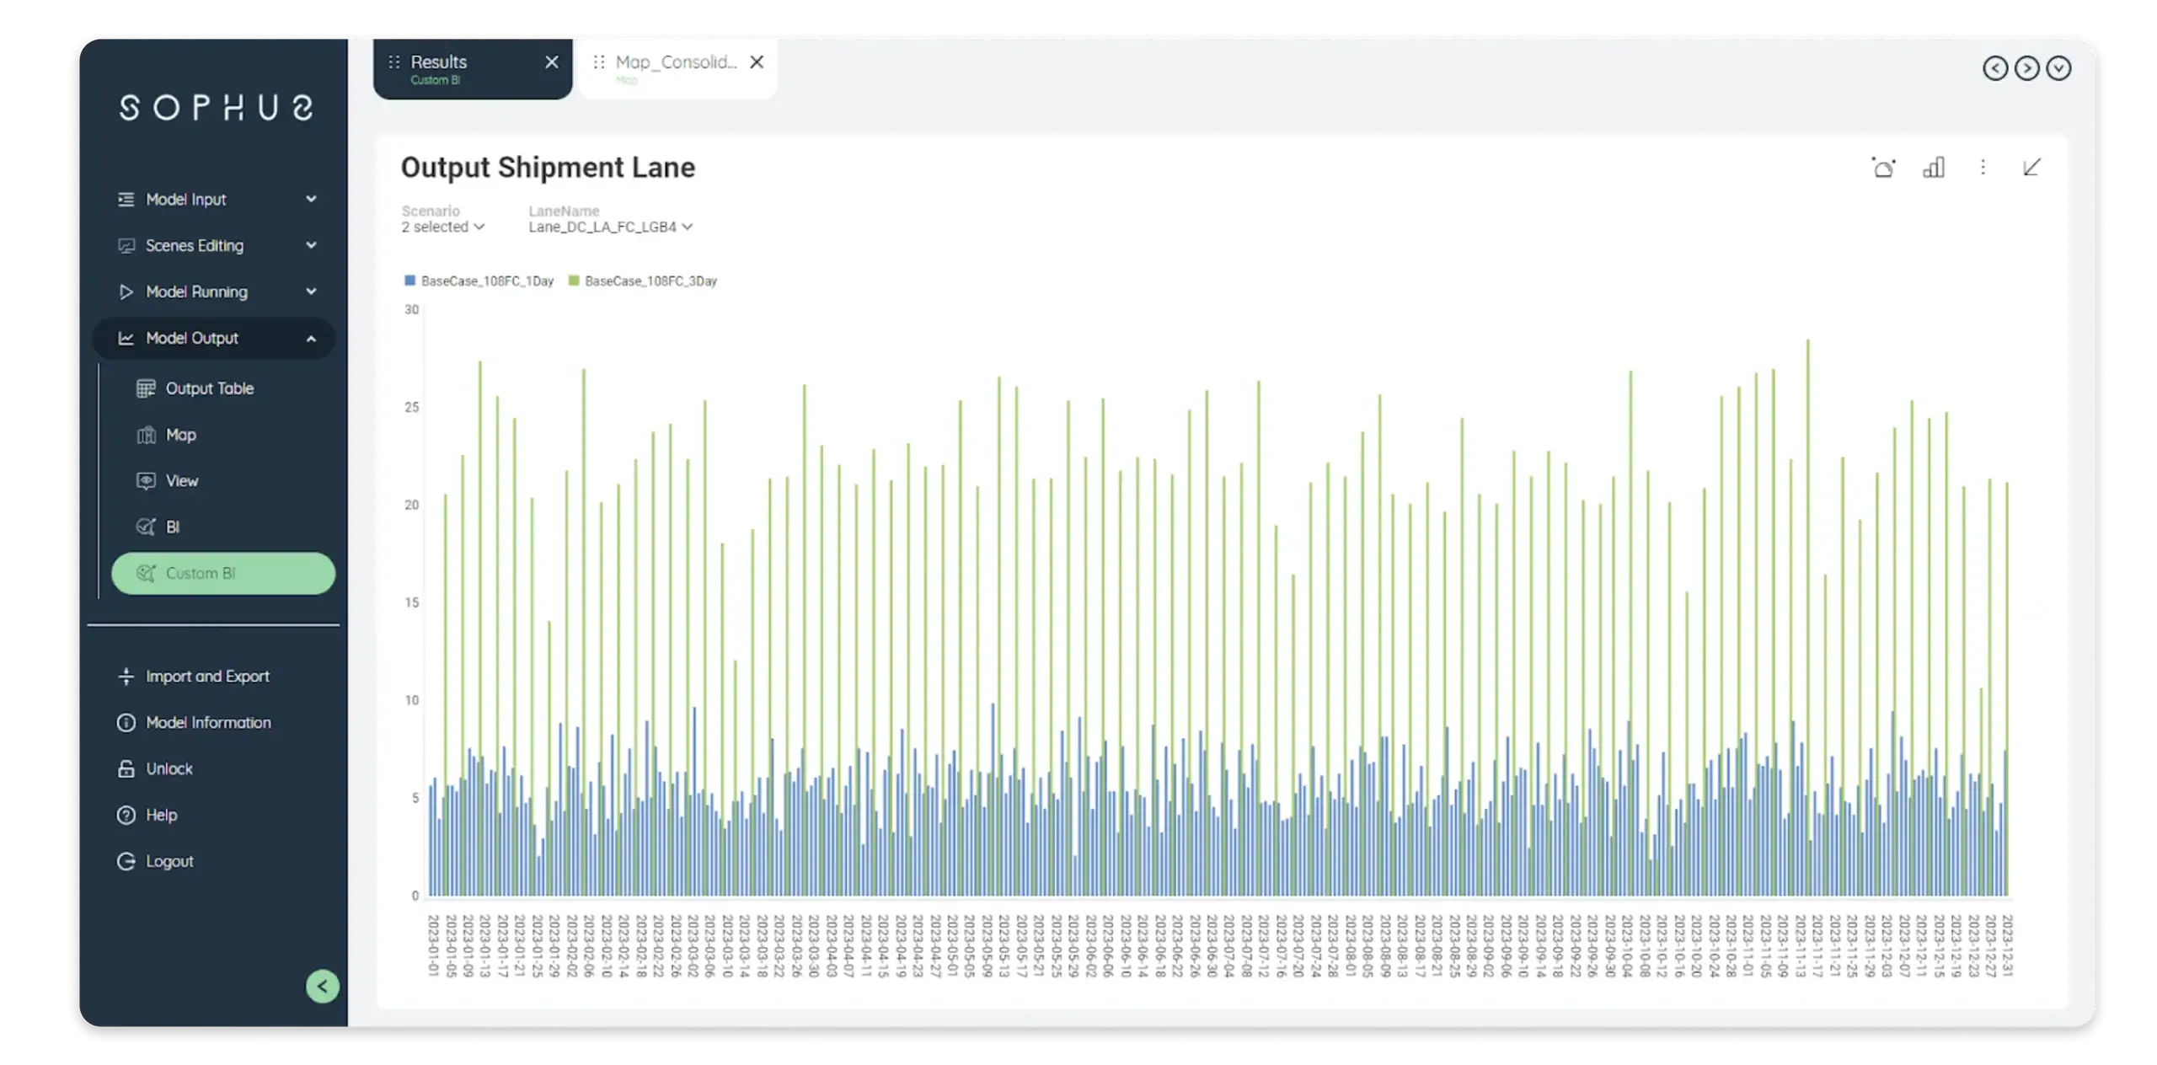Open the bar chart type icon
The image size is (2157, 1065).
coord(1934,168)
